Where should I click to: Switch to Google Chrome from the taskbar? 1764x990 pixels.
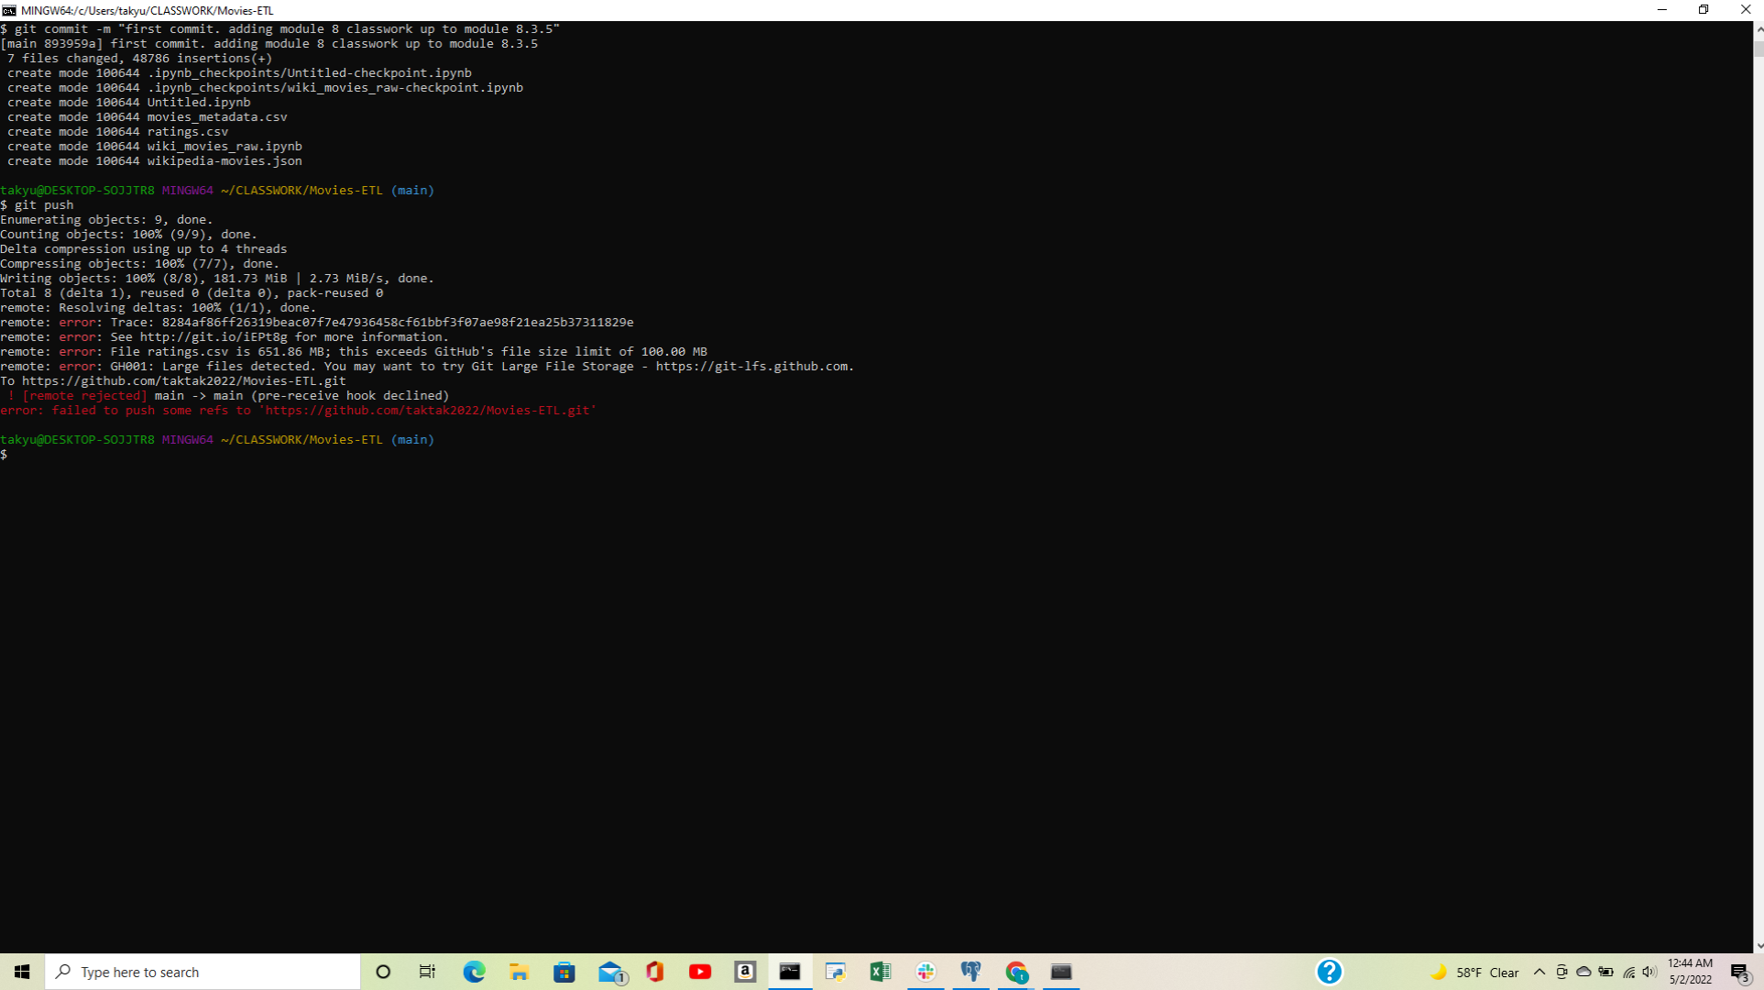(1016, 972)
